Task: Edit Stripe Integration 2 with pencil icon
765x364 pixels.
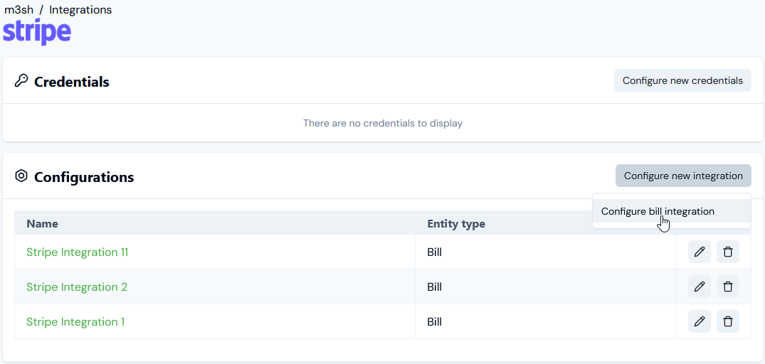Action: 699,287
